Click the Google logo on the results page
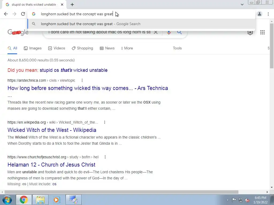Image resolution: width=274 pixels, height=205 pixels. pos(18,32)
